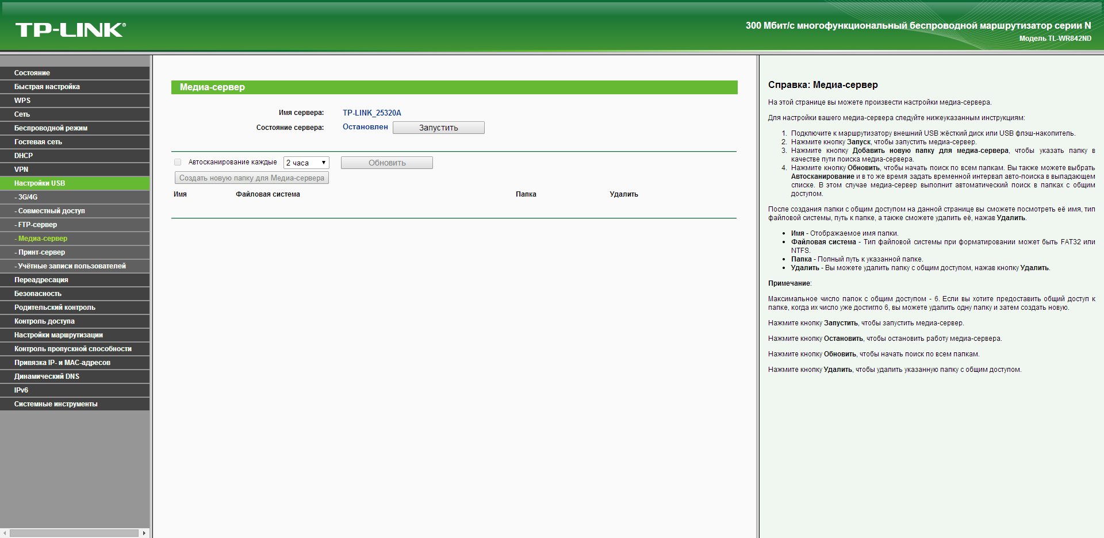This screenshot has width=1104, height=538.
Task: Open Учётные записи пользователей
Action: click(75, 266)
